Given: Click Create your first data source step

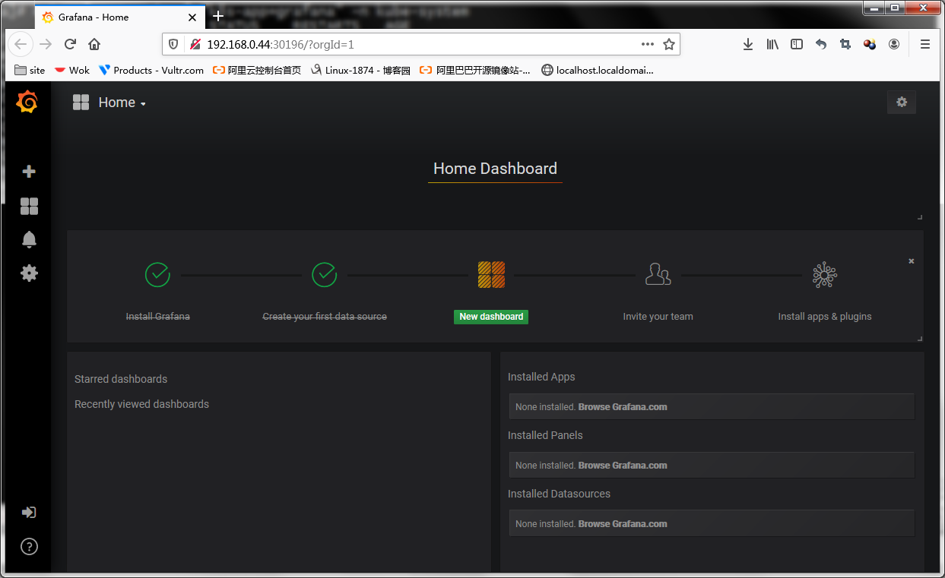Looking at the screenshot, I should click(325, 317).
